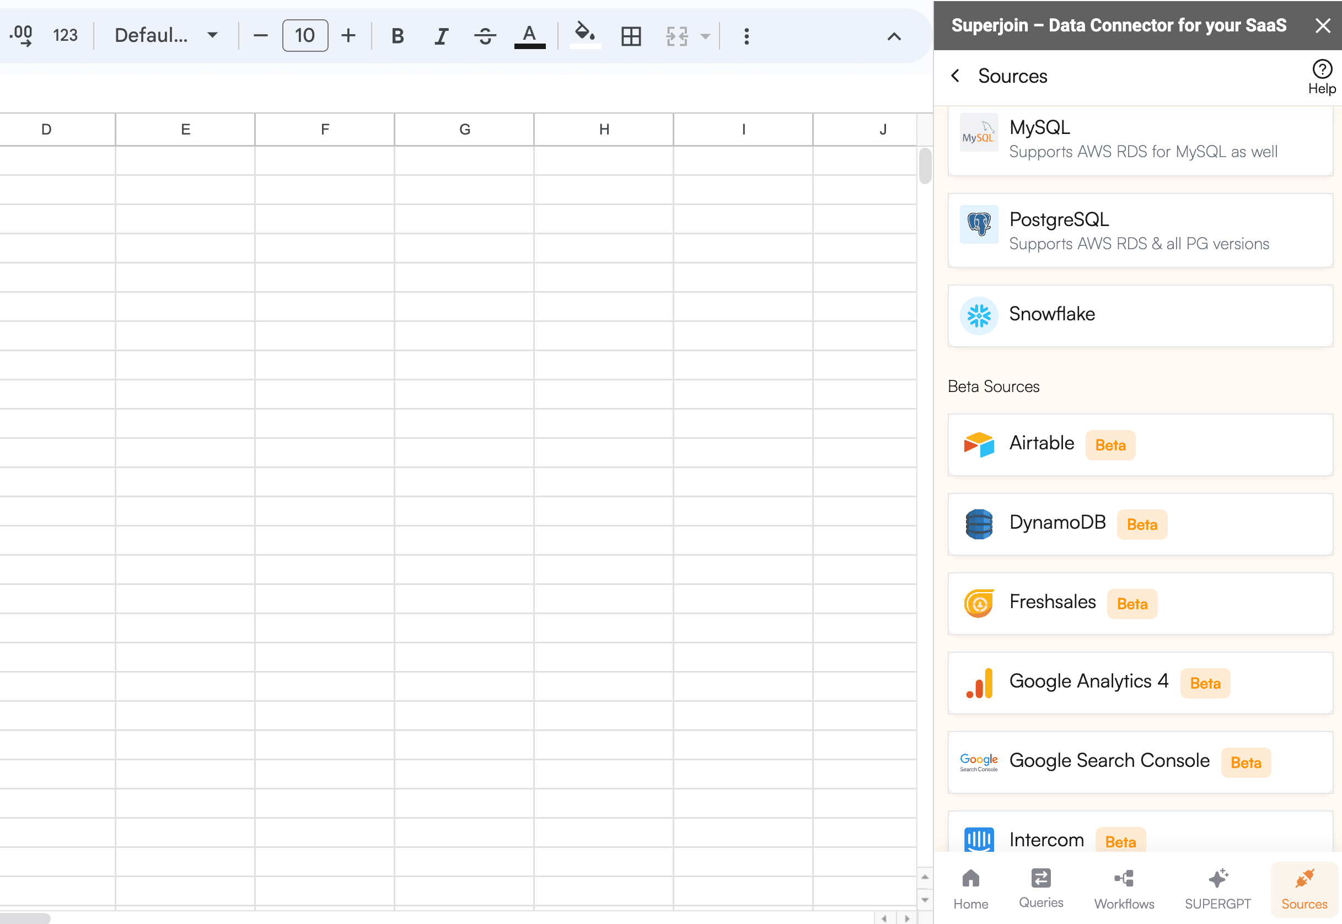Click the spreadsheet vertical scrollbar thumb

(x=925, y=165)
